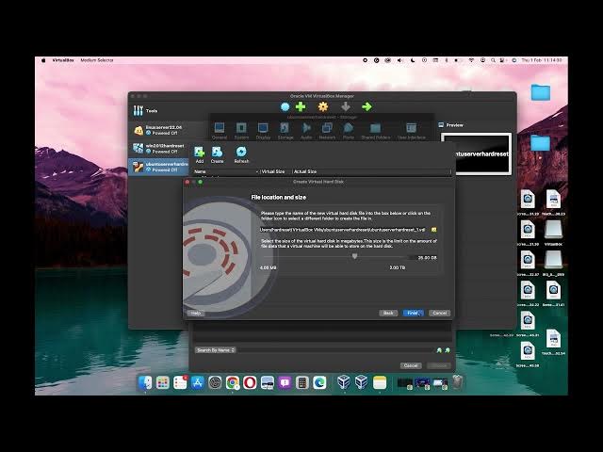This screenshot has height=452, width=603.
Task: Open the Network tab in the settings window
Action: [327, 131]
